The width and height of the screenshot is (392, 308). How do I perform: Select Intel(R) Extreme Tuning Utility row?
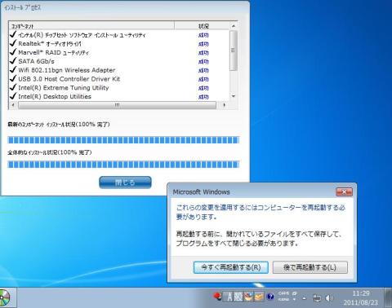[119, 88]
